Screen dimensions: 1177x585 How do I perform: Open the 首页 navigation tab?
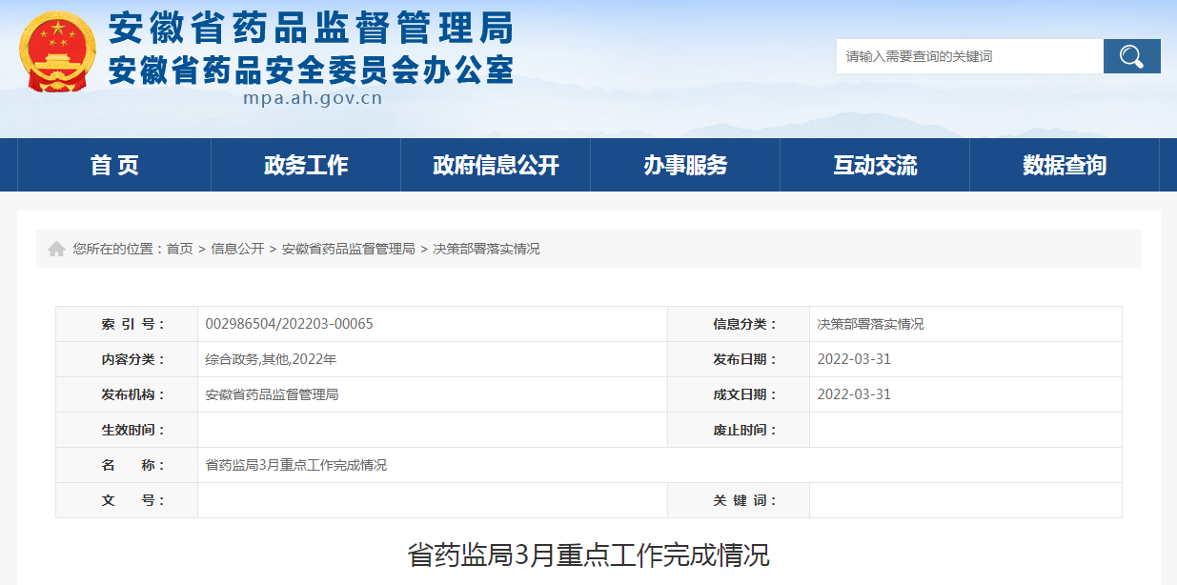pyautogui.click(x=114, y=165)
